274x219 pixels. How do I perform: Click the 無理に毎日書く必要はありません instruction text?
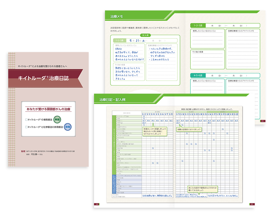click(207, 109)
